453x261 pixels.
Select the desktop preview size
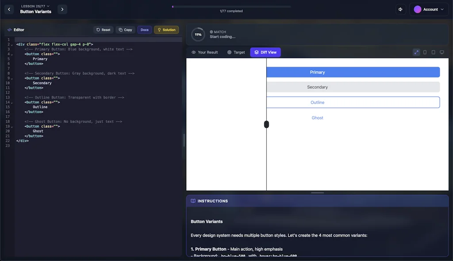tap(441, 52)
